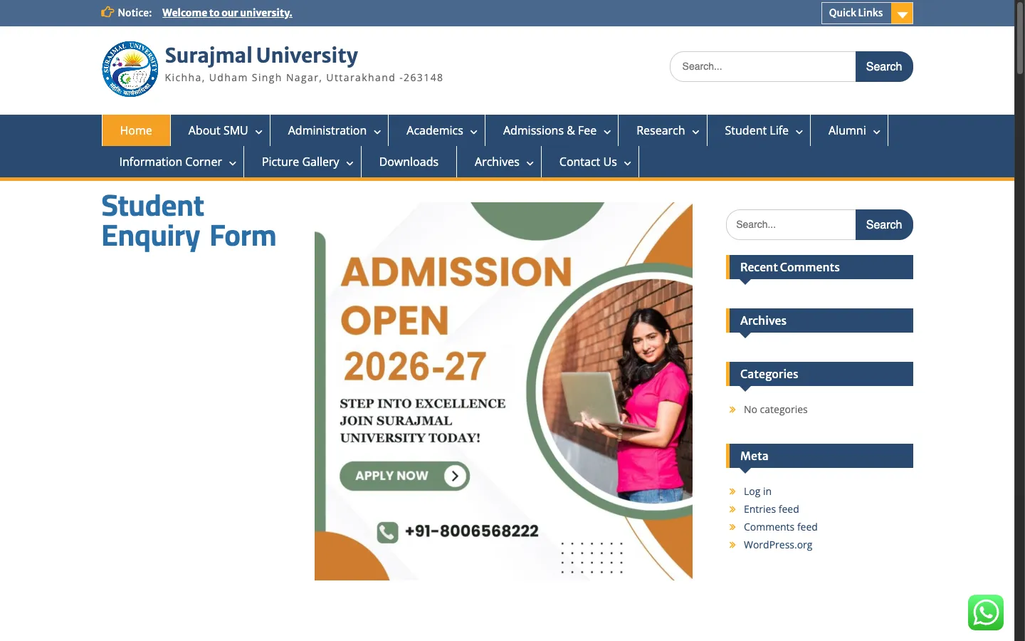Image resolution: width=1025 pixels, height=641 pixels.
Task: Expand the Information Corner chevron
Action: point(233,163)
